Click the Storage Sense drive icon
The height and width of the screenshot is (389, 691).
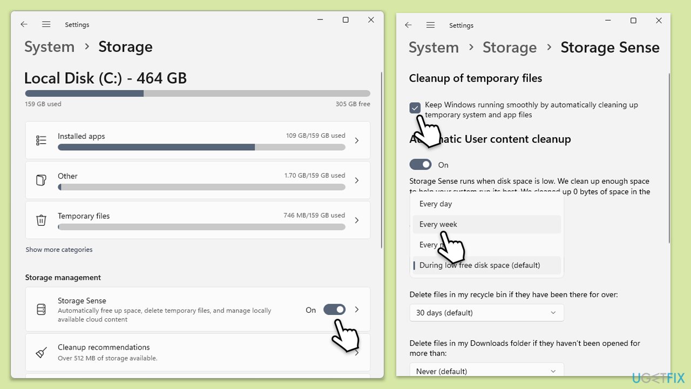[41, 310]
